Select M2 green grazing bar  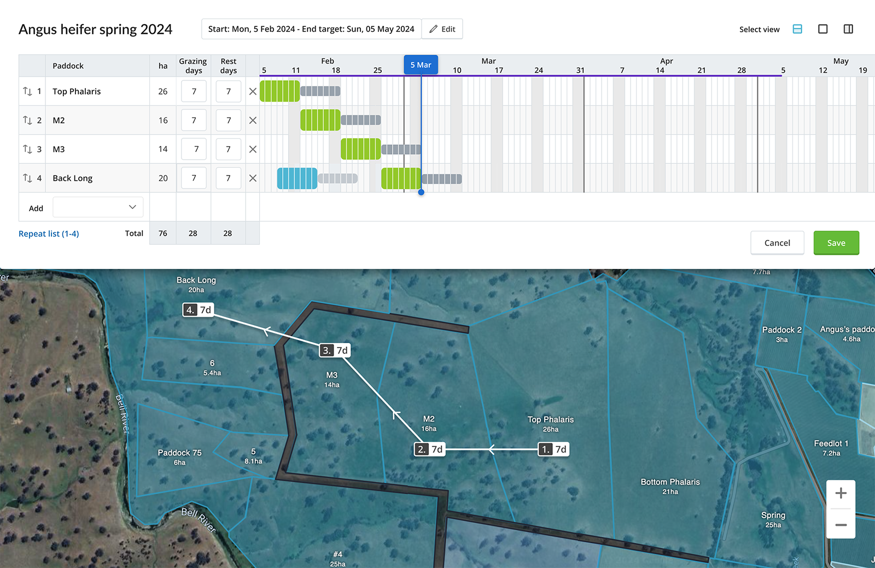[x=320, y=120]
